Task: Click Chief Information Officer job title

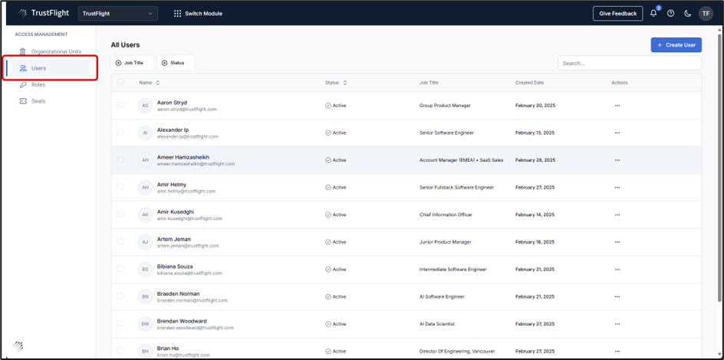Action: (446, 214)
